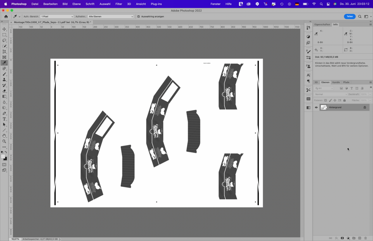Open the History panel icon
Viewport: 373px width, 241px height.
308,28
